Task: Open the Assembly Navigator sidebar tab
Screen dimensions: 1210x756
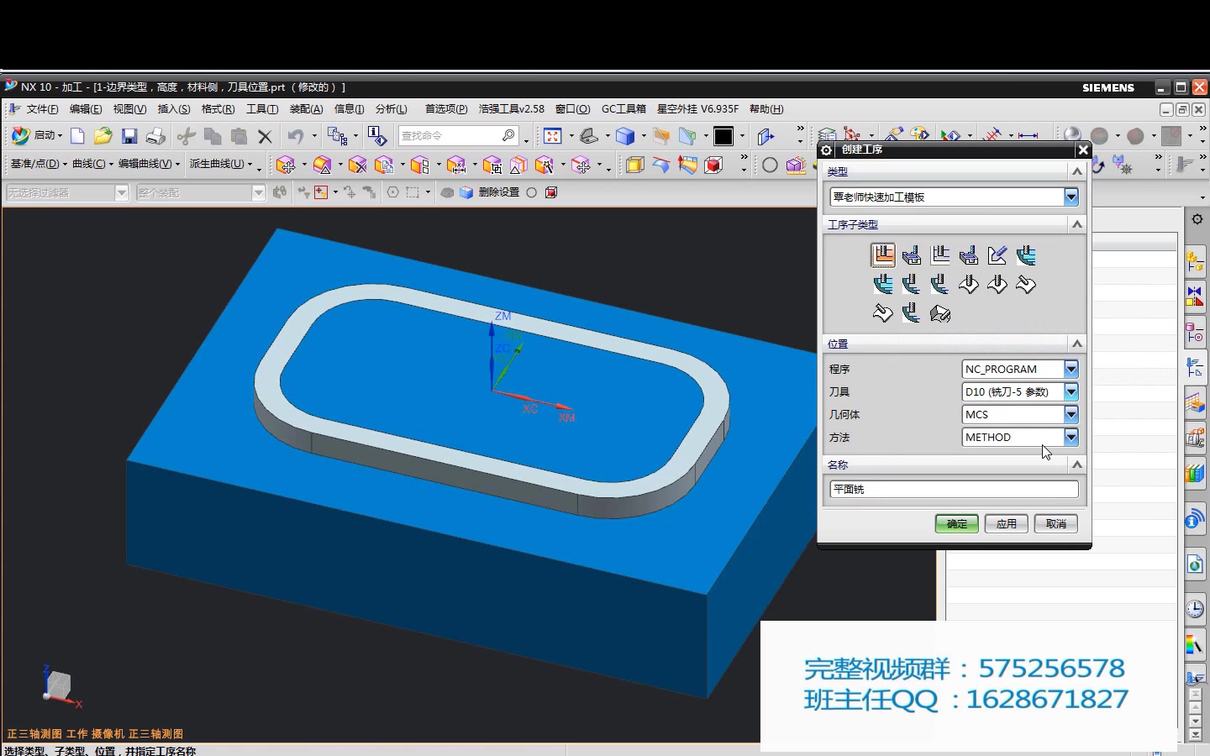Action: click(x=1195, y=261)
